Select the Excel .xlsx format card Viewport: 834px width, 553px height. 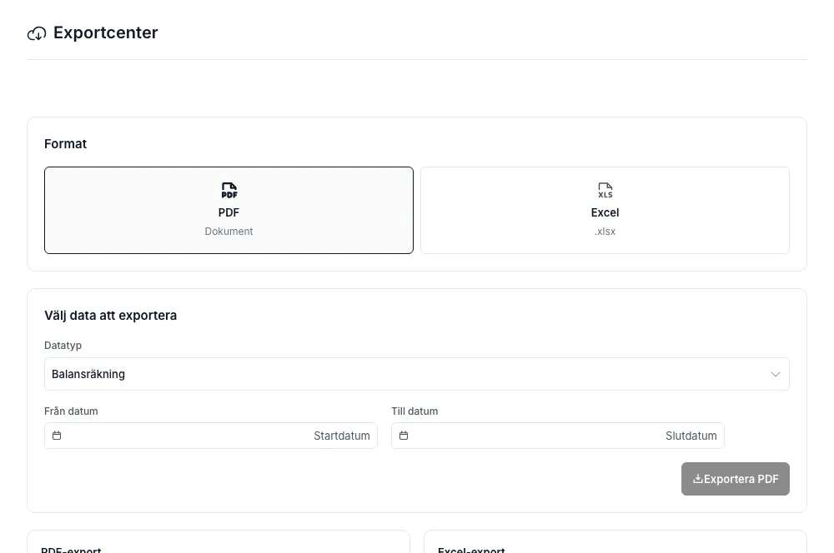point(605,211)
